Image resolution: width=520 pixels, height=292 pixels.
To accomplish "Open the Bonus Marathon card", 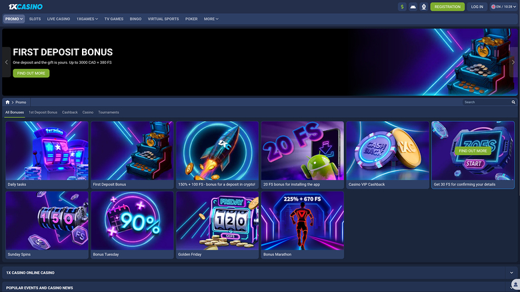I will [303, 225].
